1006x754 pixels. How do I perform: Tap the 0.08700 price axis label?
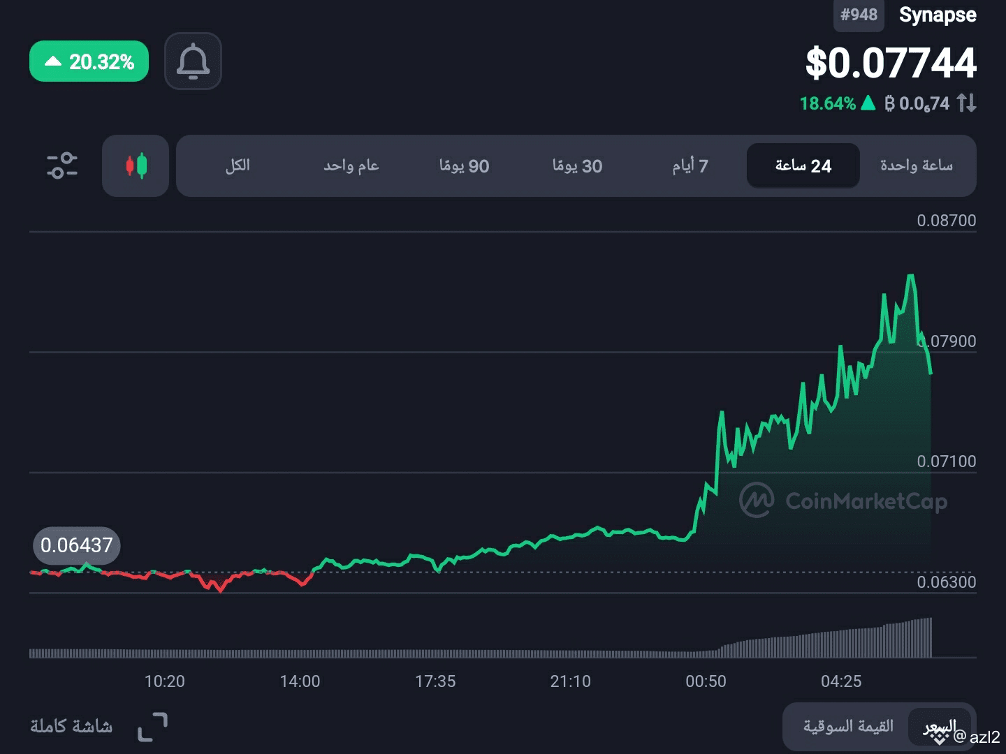click(x=947, y=221)
